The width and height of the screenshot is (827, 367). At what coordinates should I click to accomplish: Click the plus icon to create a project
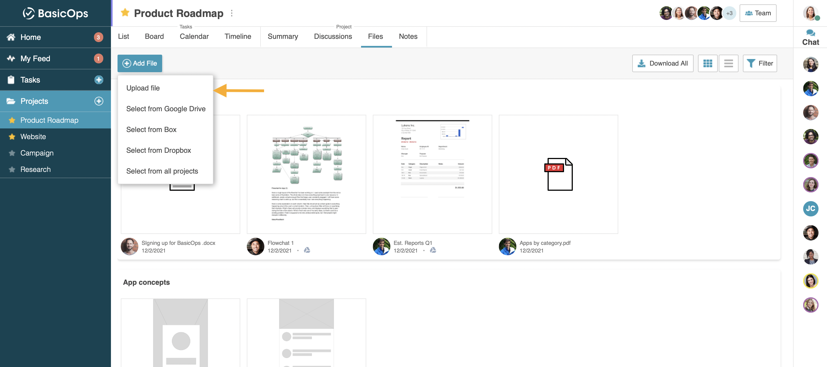click(99, 101)
